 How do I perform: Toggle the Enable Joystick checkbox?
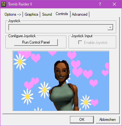(80, 42)
